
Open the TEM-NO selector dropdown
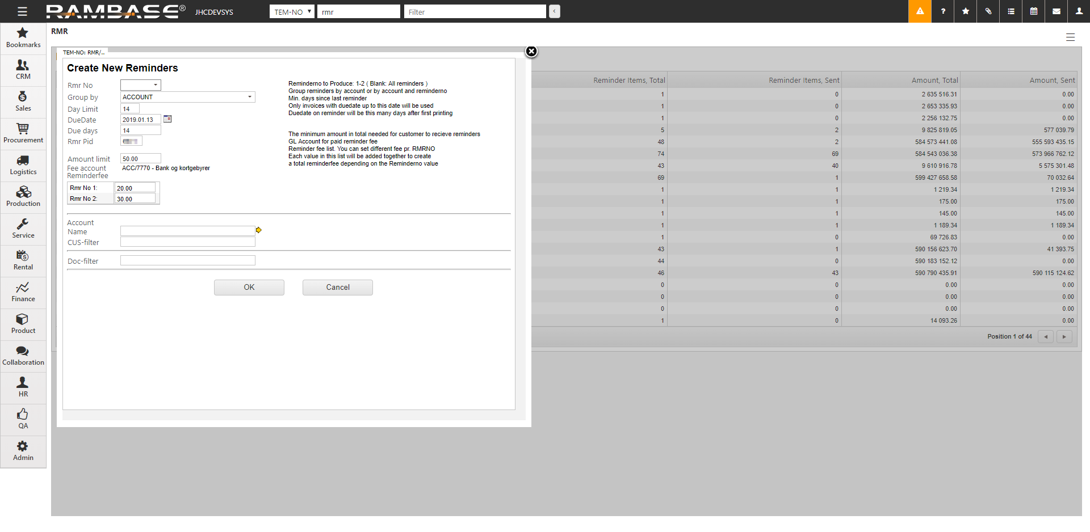coord(292,12)
